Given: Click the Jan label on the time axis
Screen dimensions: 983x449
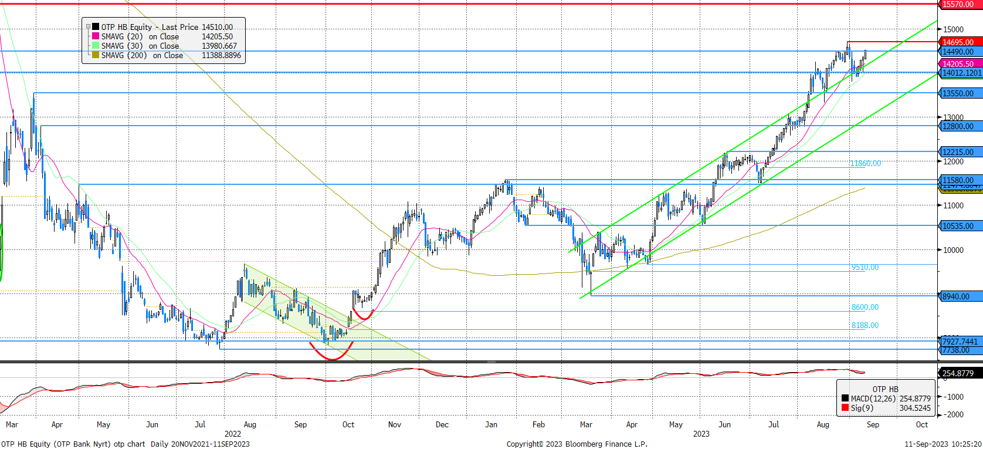Looking at the screenshot, I should coord(491,424).
